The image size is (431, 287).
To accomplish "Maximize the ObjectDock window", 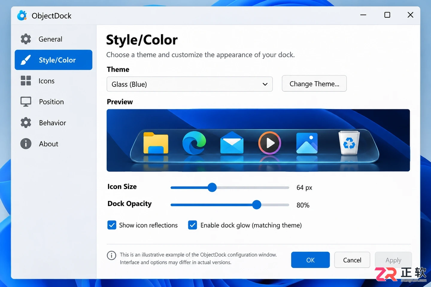I will [x=387, y=15].
